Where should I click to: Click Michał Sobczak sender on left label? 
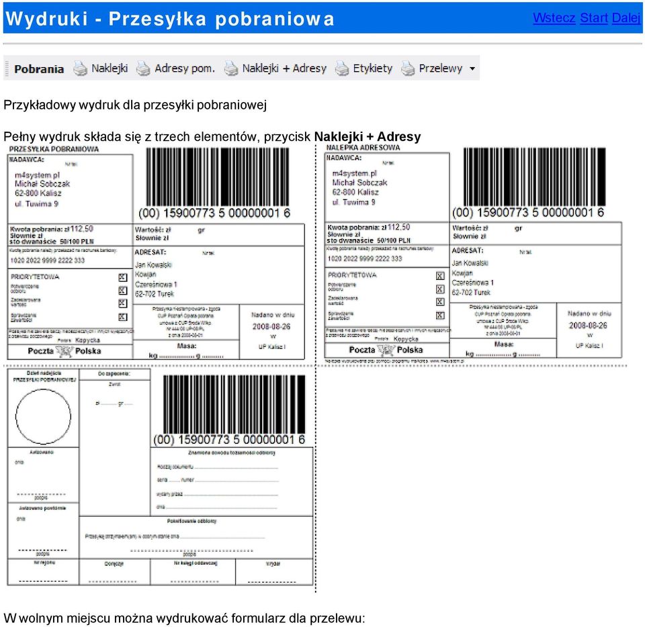tap(42, 184)
